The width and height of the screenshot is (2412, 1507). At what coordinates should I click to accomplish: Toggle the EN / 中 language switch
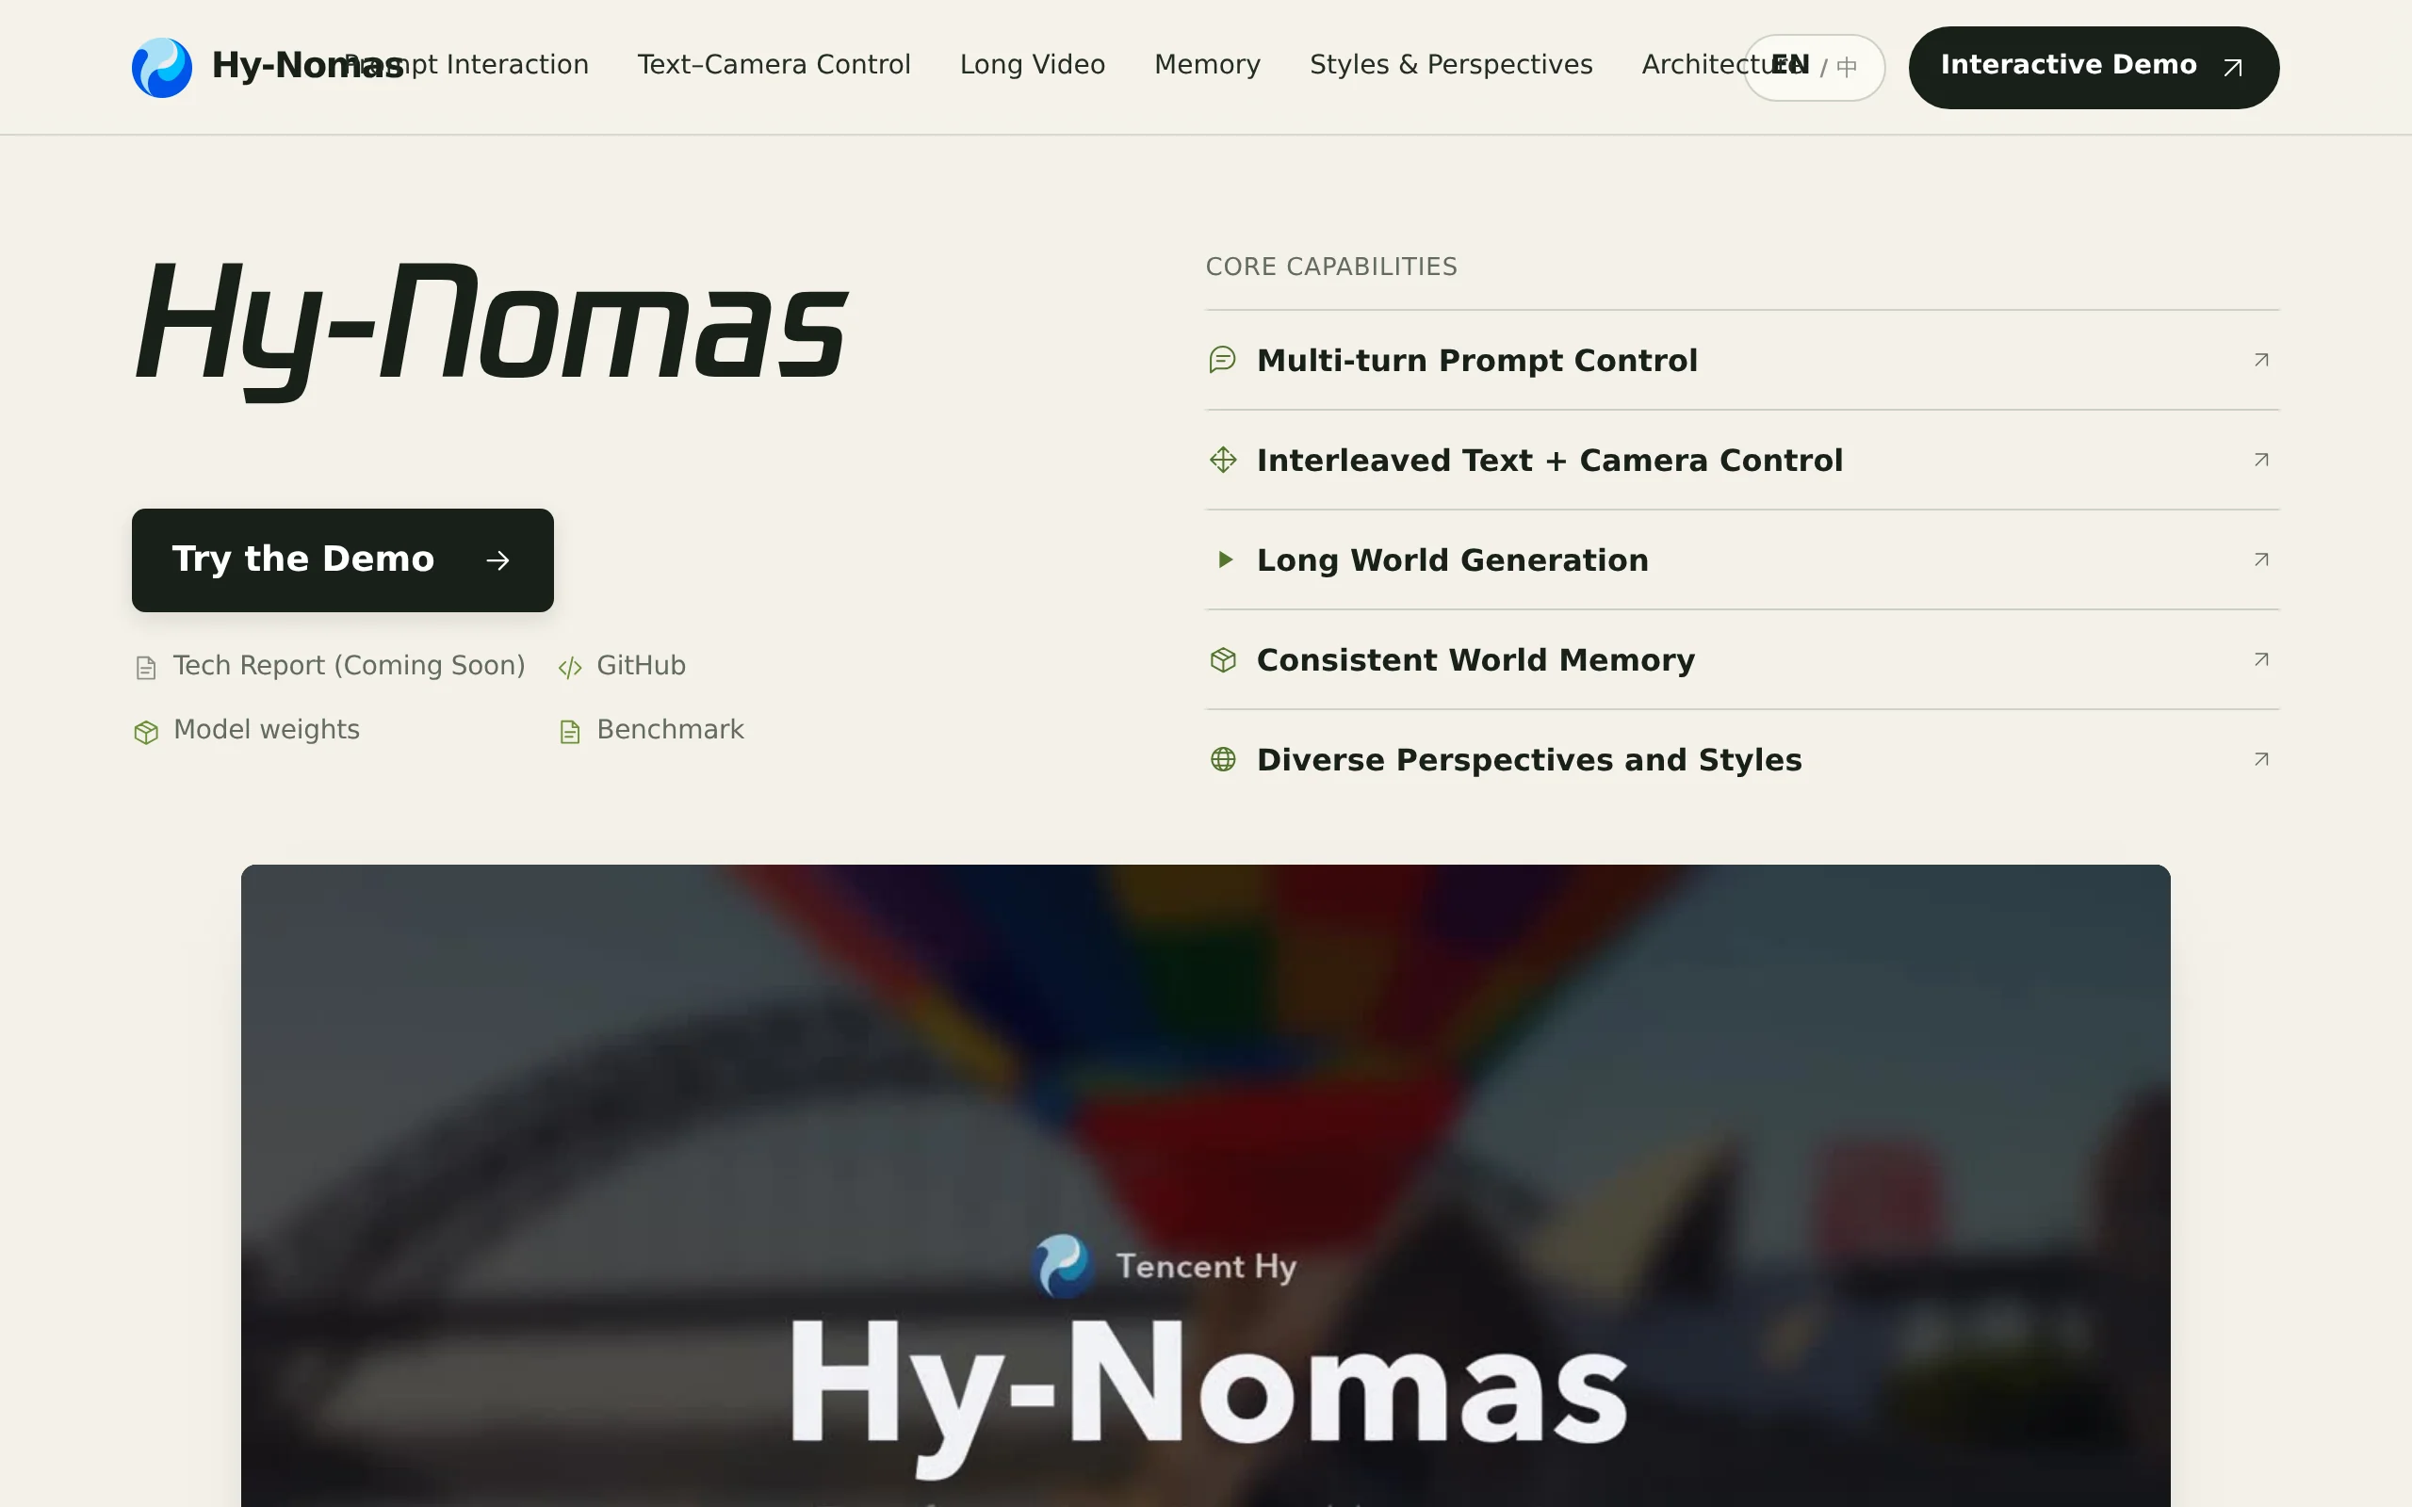[1813, 67]
